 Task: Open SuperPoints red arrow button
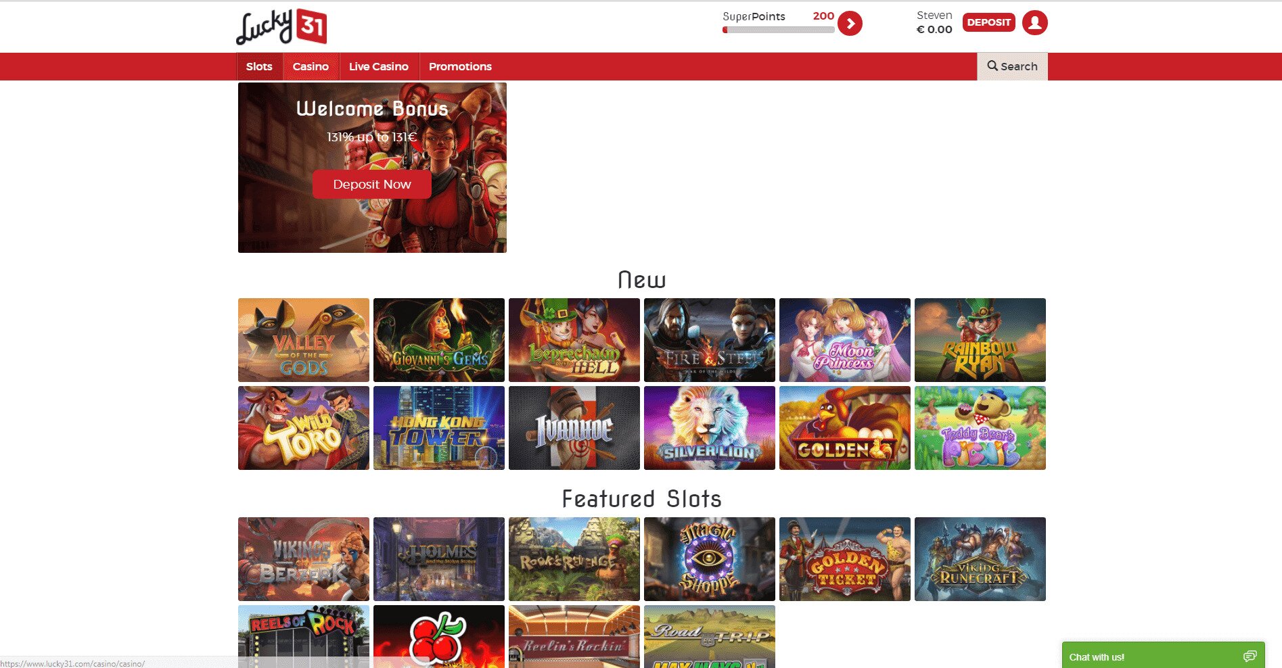(x=850, y=24)
